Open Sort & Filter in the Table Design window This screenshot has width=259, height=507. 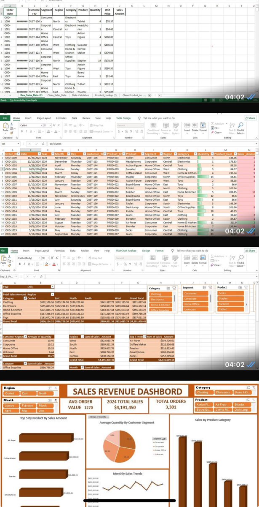click(232, 128)
